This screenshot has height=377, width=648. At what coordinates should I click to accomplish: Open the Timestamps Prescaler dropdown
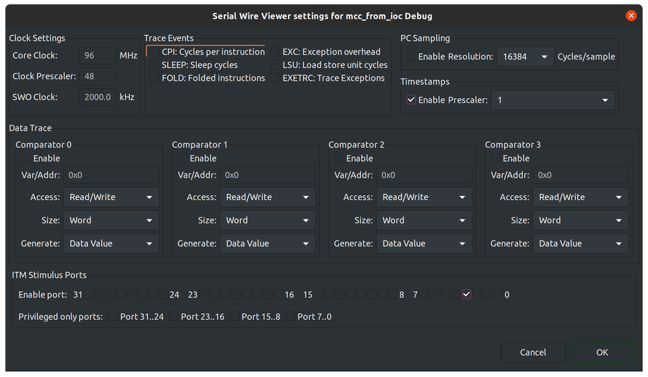click(x=553, y=100)
